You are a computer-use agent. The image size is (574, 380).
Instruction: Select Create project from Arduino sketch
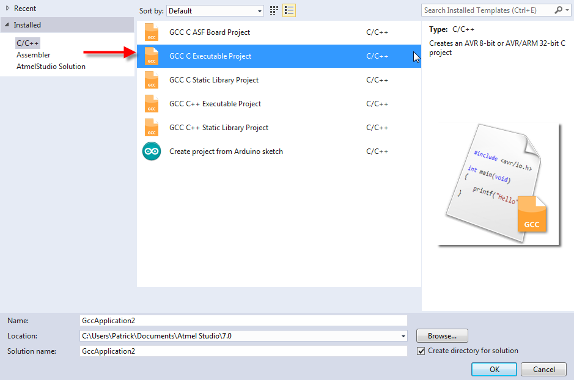pyautogui.click(x=226, y=151)
